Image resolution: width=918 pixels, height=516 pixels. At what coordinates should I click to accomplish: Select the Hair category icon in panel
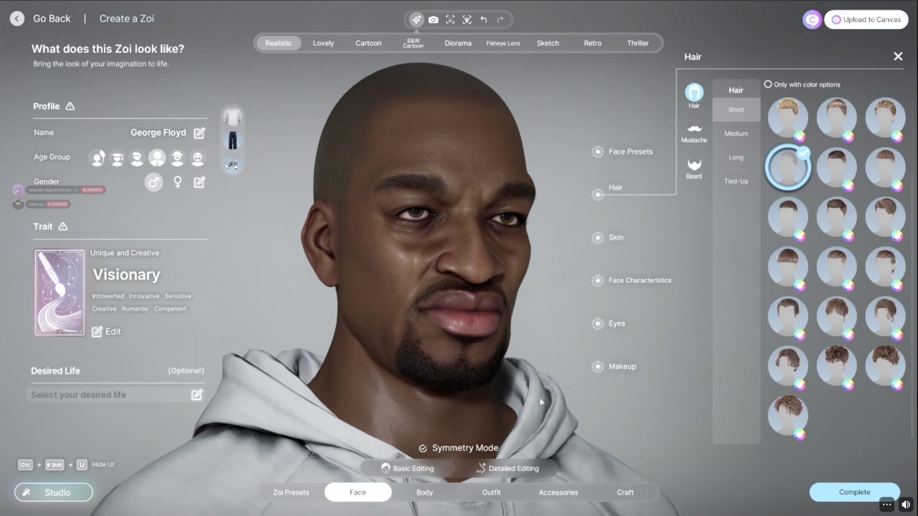(x=694, y=96)
